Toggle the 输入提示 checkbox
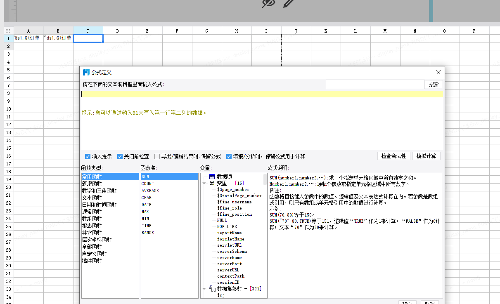Screen dimensions: 500x304 pos(88,157)
